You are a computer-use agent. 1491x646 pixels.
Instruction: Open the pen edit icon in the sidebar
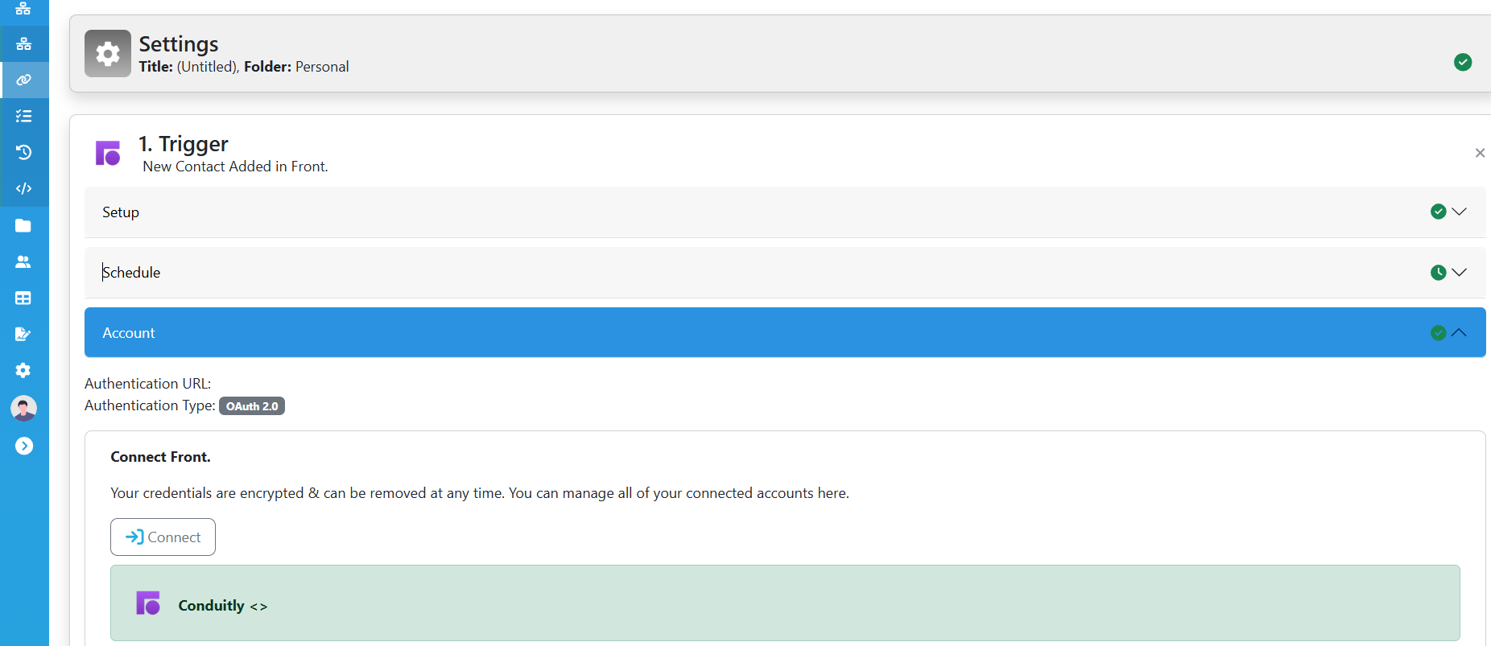click(23, 334)
